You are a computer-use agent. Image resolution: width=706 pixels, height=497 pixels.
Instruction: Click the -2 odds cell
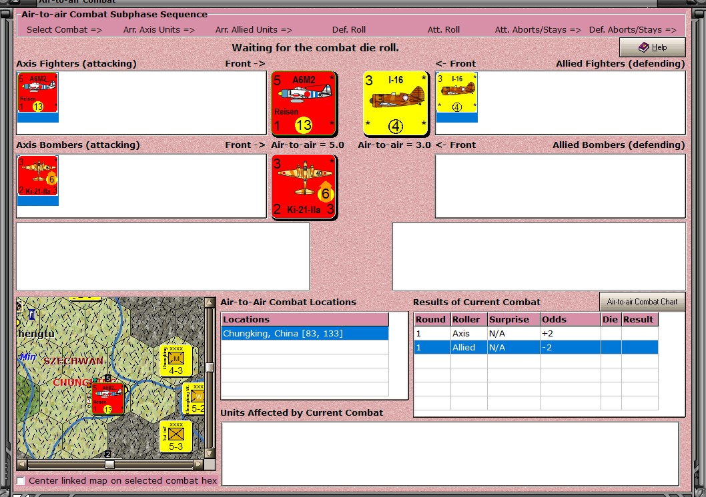570,347
